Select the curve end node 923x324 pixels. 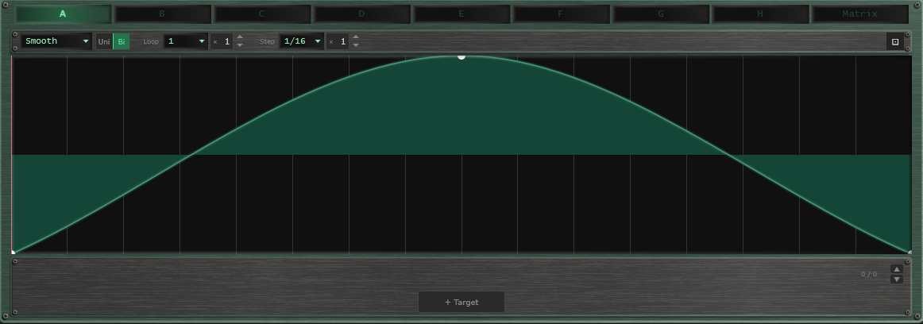[x=910, y=253]
